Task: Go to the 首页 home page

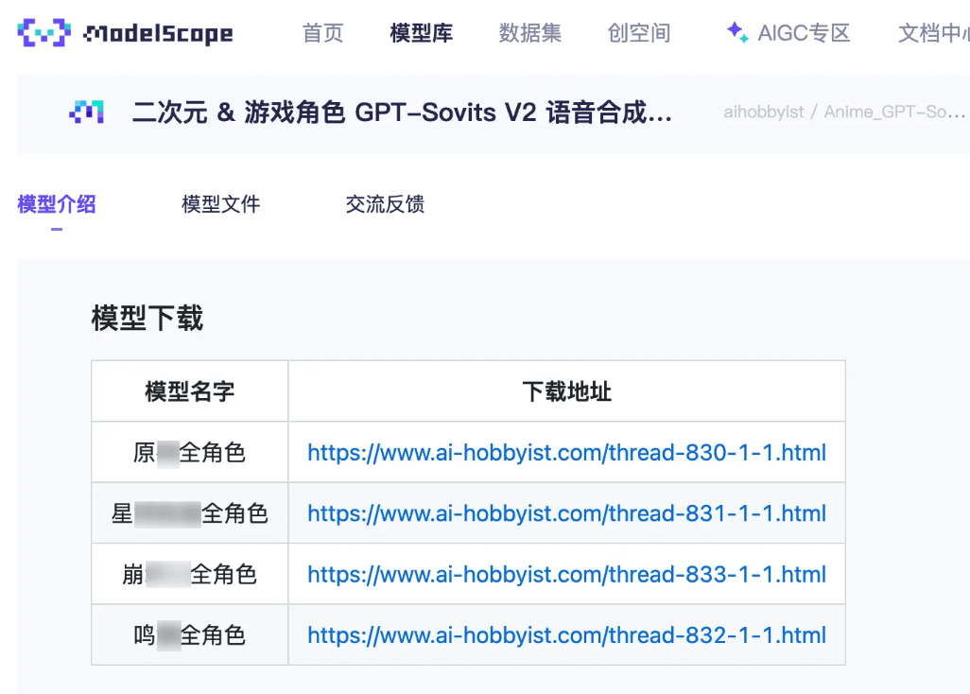Action: coord(322,33)
